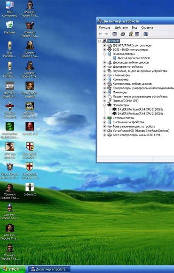Viewport: 174px width, 273px height.
Task: Select Герои Меча и Магии III icon
Action: point(10,171)
